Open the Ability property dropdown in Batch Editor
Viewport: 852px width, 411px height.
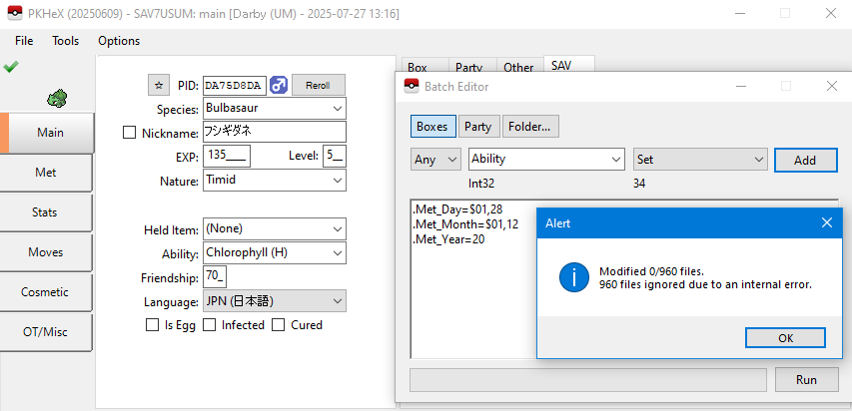coord(546,160)
